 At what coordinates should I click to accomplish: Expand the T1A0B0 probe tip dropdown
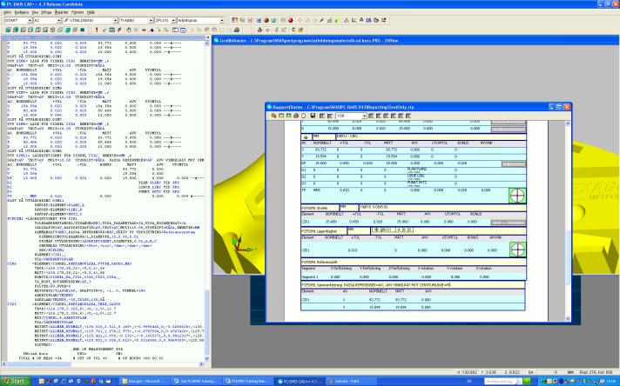[x=151, y=21]
